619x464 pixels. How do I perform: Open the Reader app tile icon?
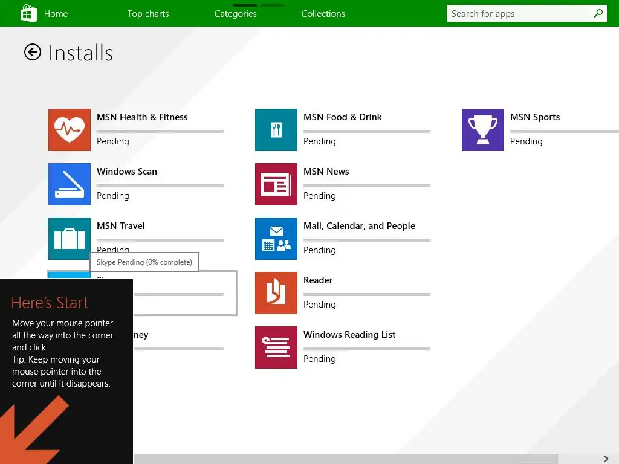click(x=276, y=293)
